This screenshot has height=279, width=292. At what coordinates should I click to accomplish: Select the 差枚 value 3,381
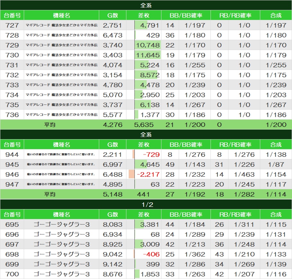tap(150, 225)
